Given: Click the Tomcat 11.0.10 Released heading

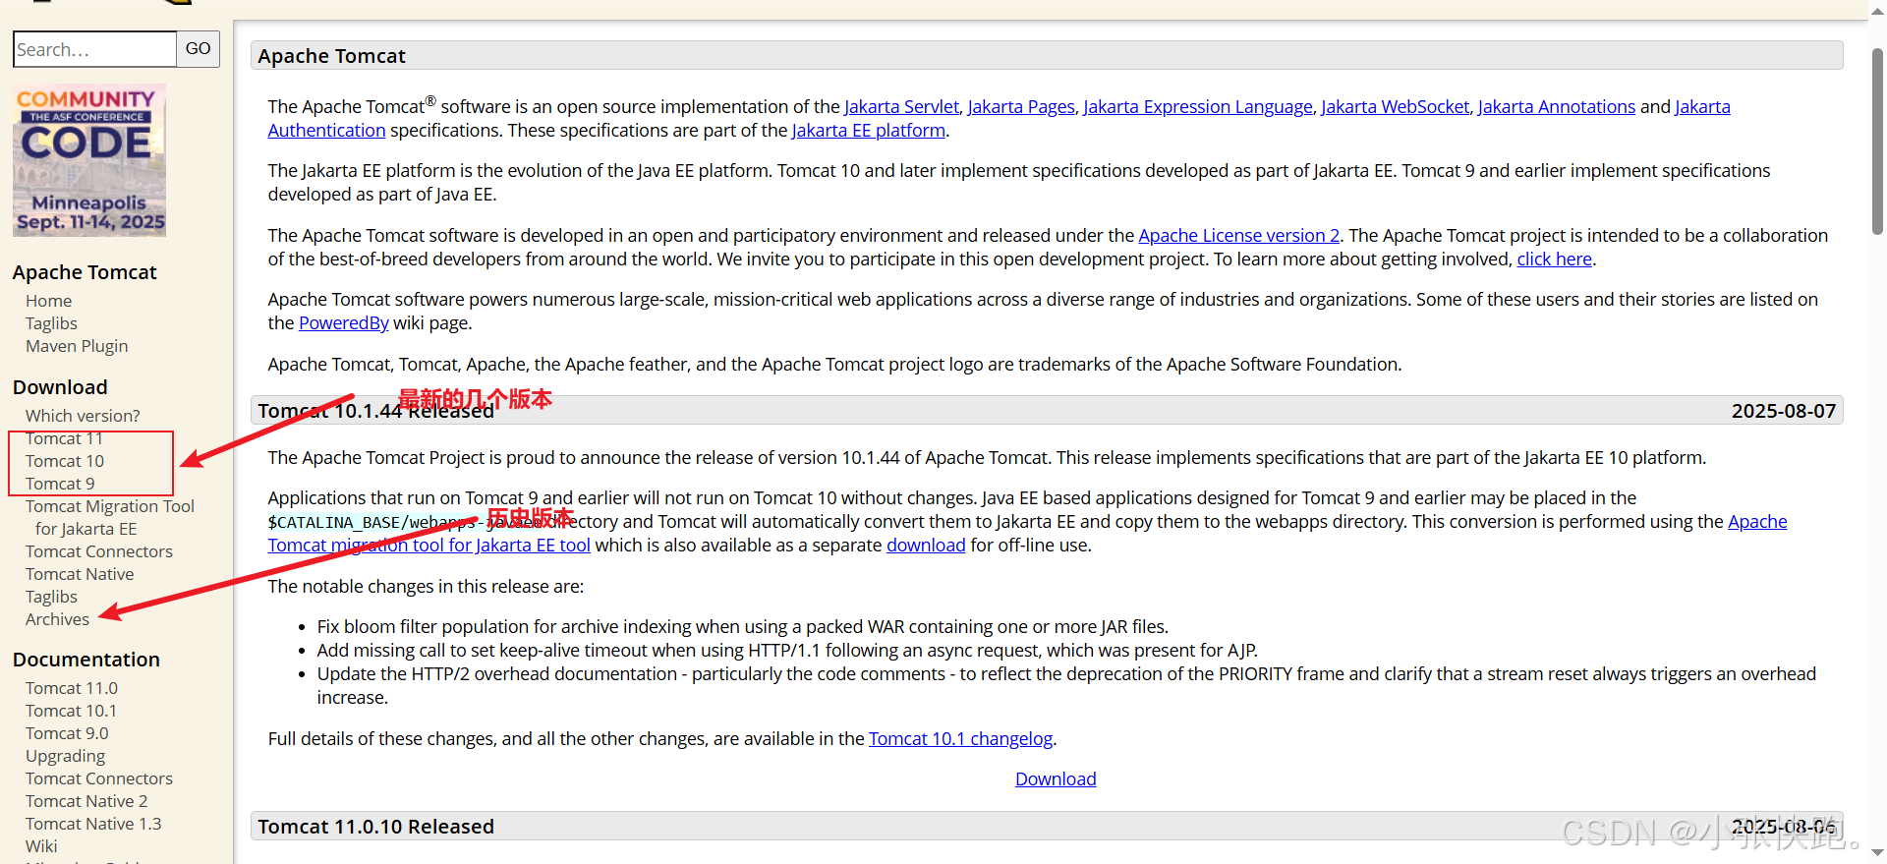Looking at the screenshot, I should (x=375, y=827).
